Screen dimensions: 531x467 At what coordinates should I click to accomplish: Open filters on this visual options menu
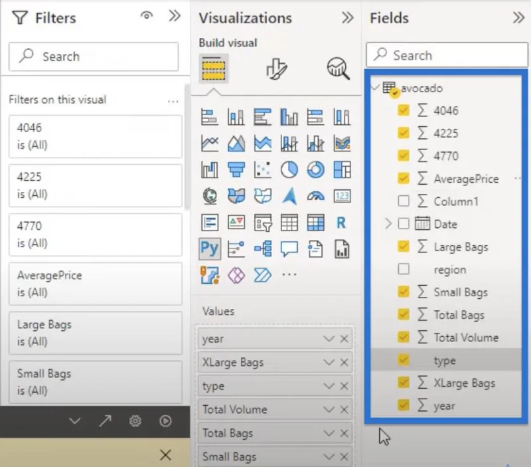(x=173, y=101)
